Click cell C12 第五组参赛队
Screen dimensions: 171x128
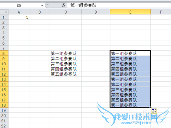pos(66,74)
